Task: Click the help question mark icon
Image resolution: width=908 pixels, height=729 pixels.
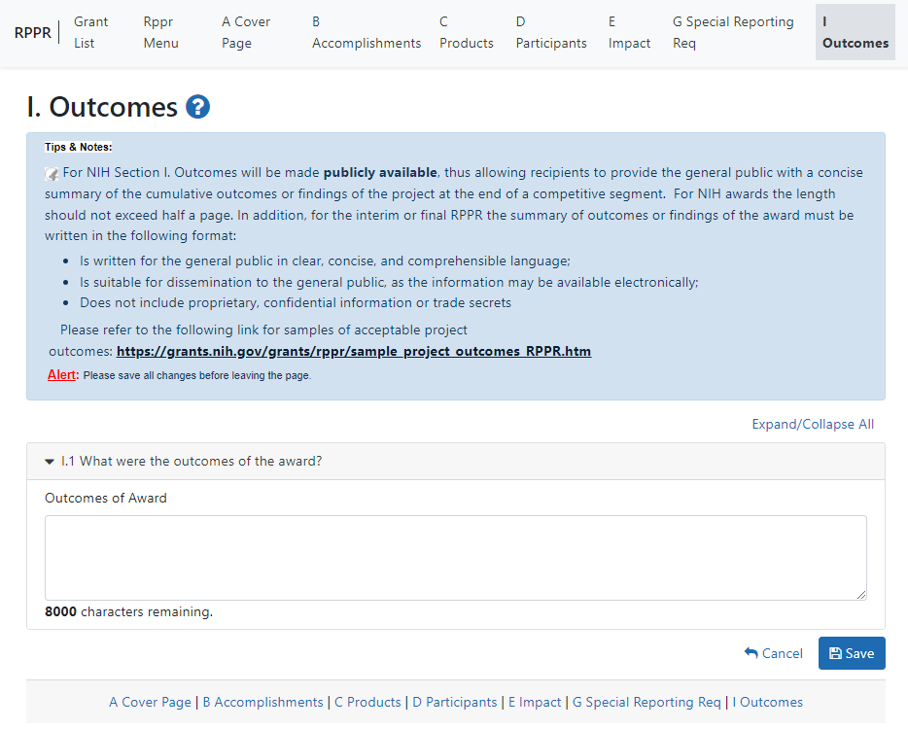Action: (198, 107)
